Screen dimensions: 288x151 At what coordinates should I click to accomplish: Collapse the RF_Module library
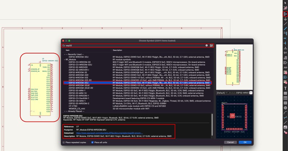coord(64,60)
